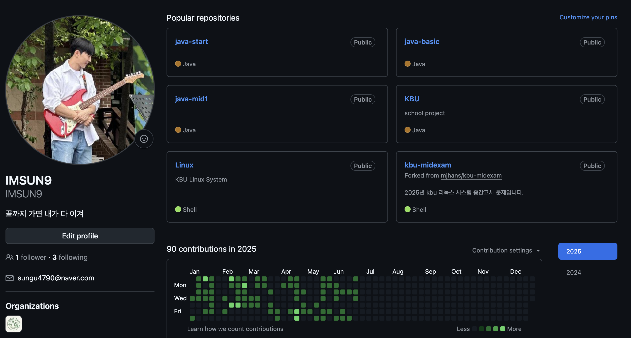Click Shell language dot on Linux repo

click(178, 209)
